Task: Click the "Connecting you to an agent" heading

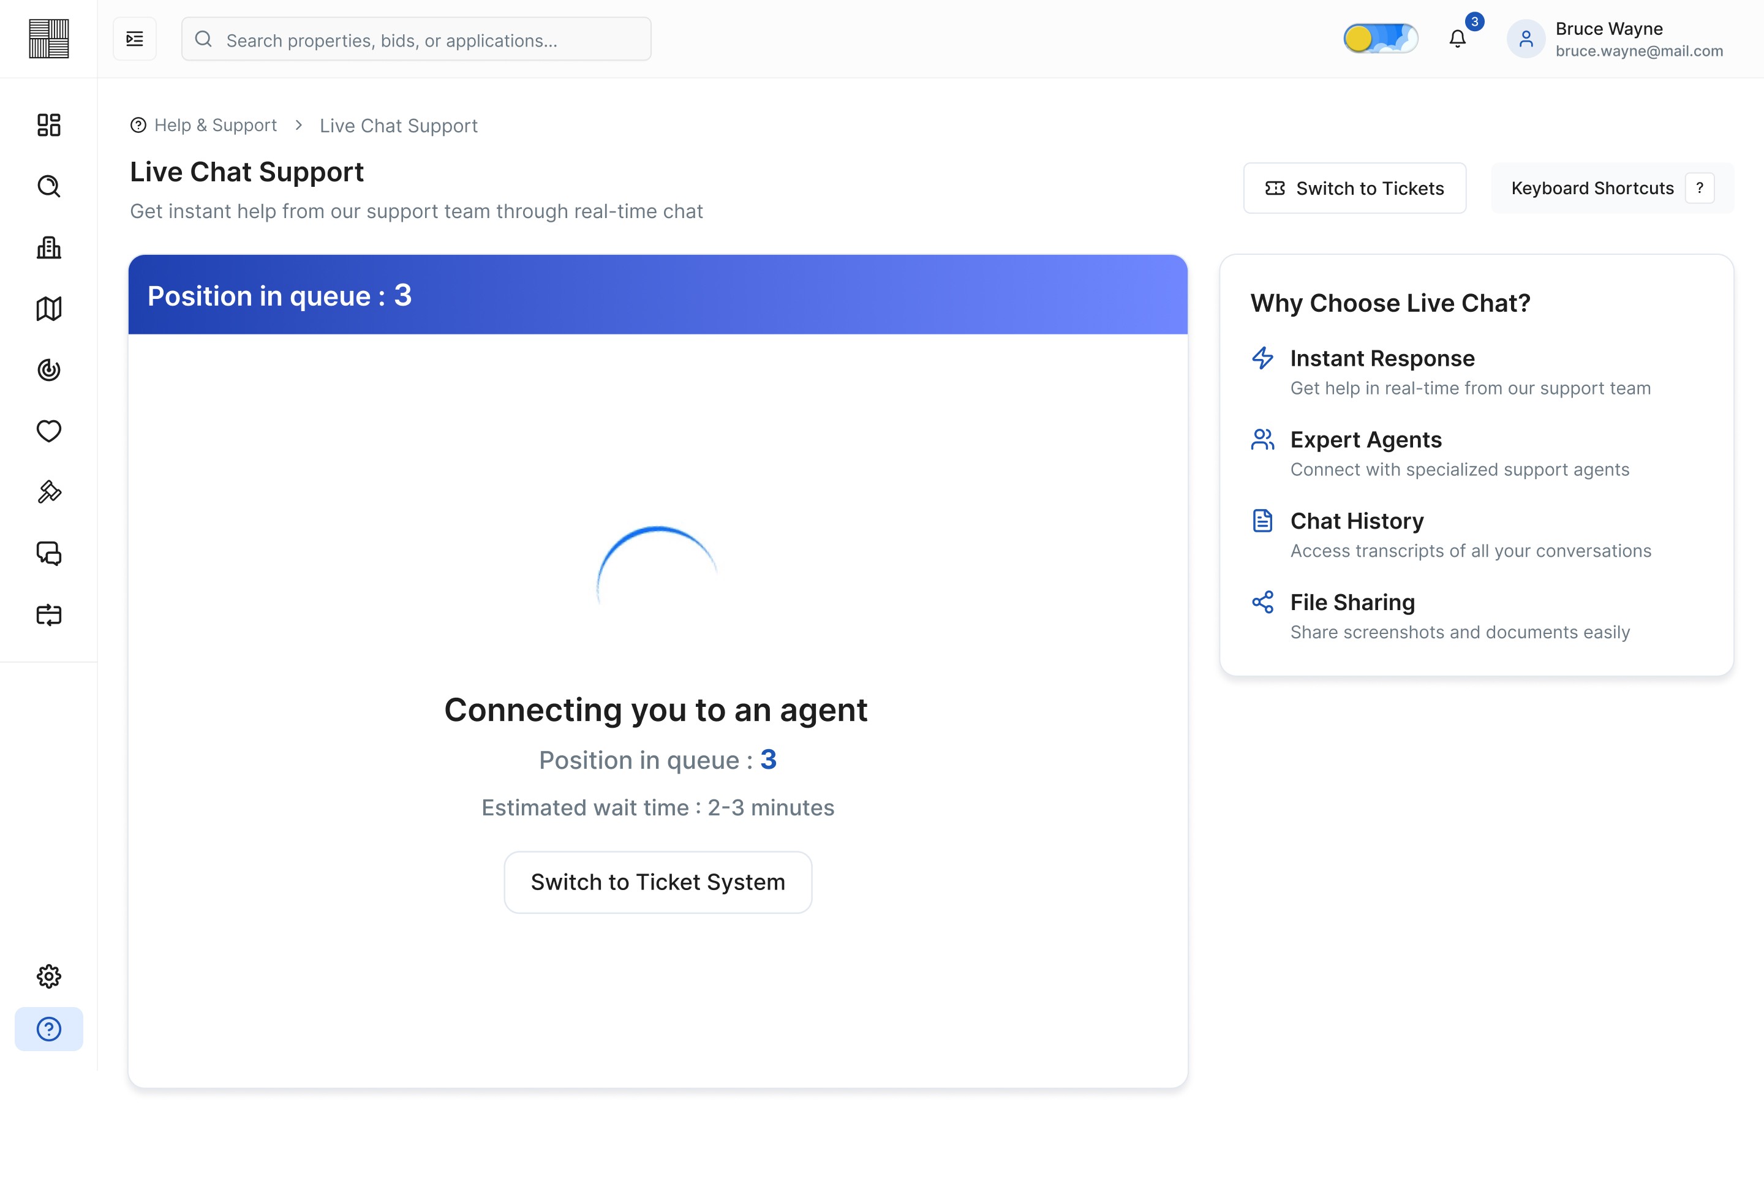Action: [x=656, y=709]
